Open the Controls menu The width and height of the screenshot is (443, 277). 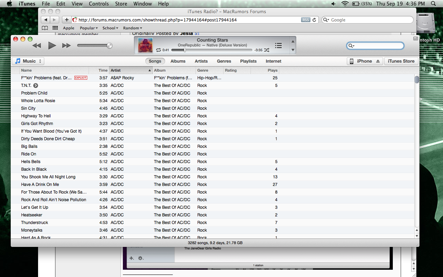99,4
